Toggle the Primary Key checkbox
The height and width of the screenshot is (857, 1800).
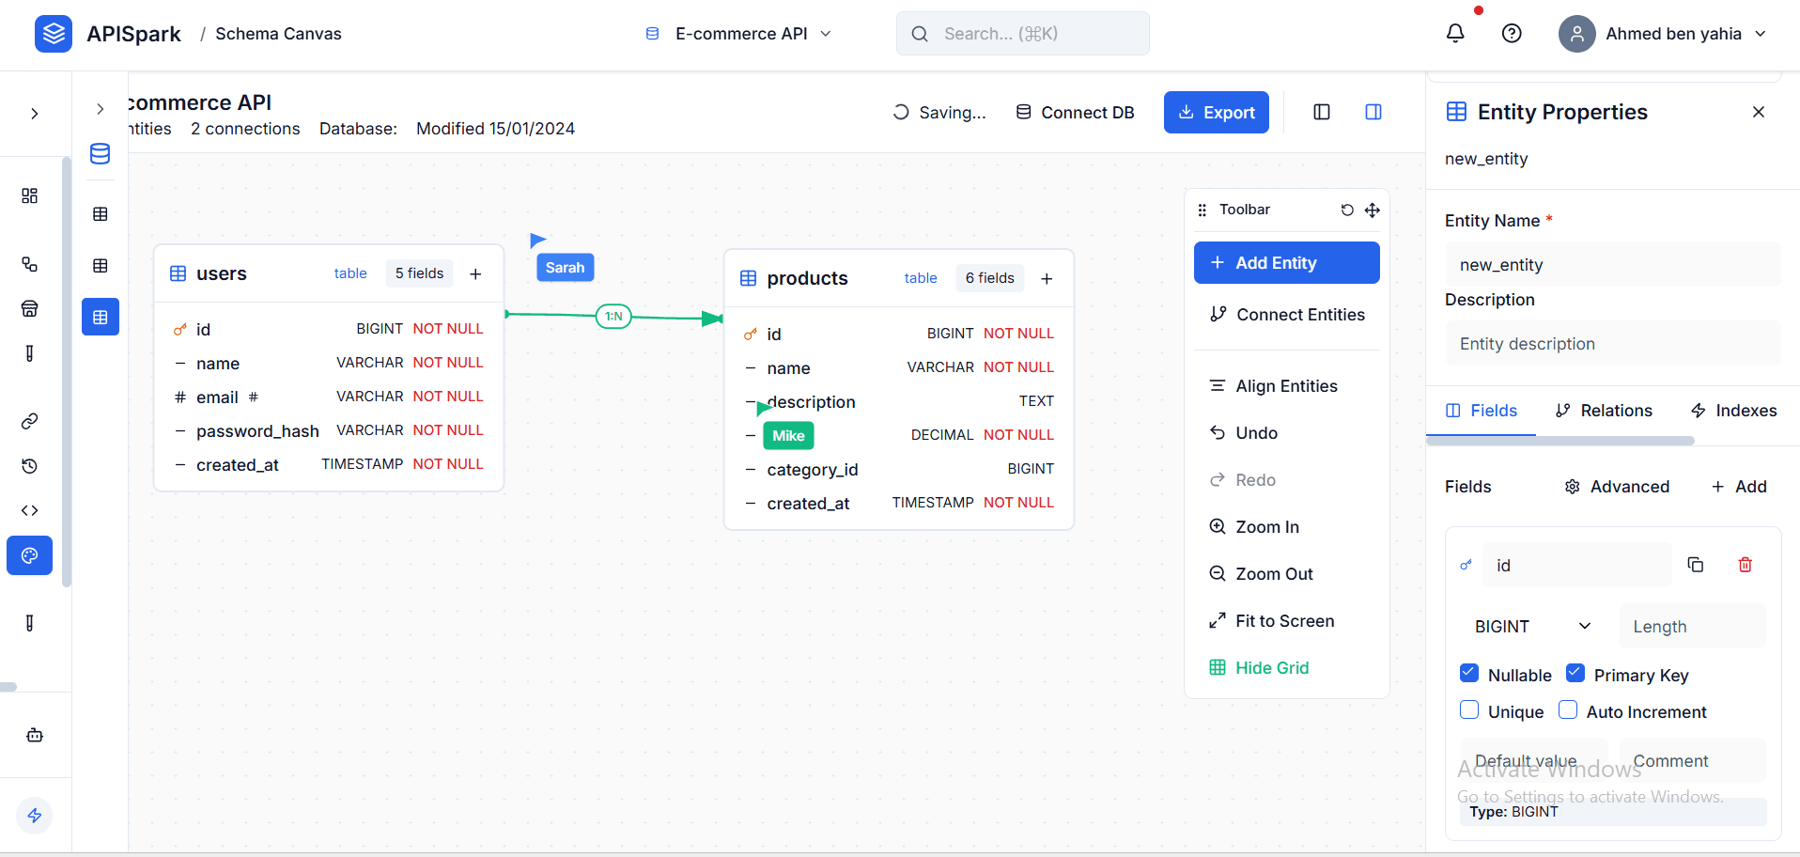[1575, 674]
